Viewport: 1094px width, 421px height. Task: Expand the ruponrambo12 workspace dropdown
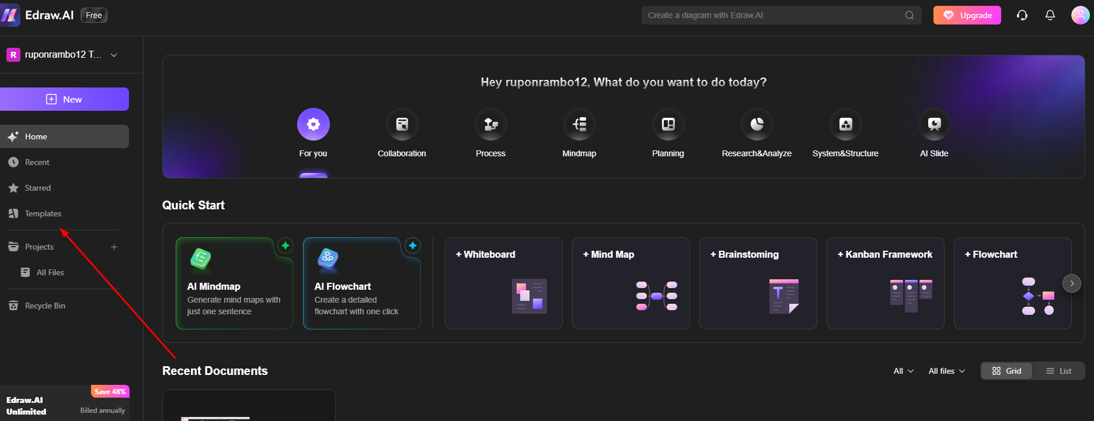click(x=114, y=55)
